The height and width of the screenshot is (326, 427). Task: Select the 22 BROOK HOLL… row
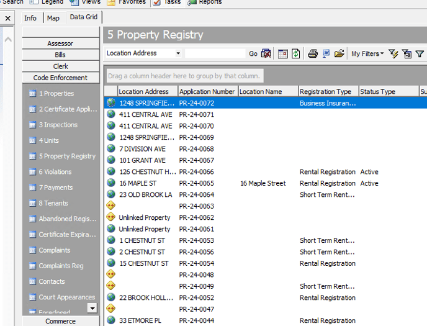tap(266, 297)
